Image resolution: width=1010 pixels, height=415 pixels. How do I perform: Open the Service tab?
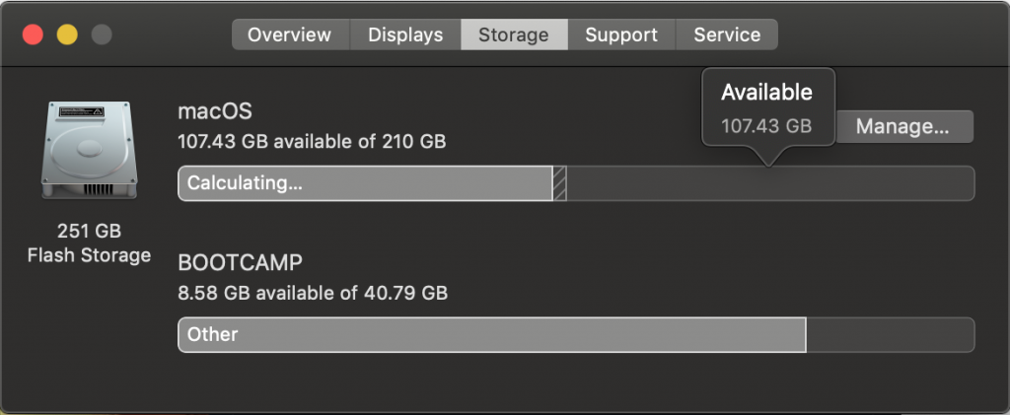coord(726,35)
